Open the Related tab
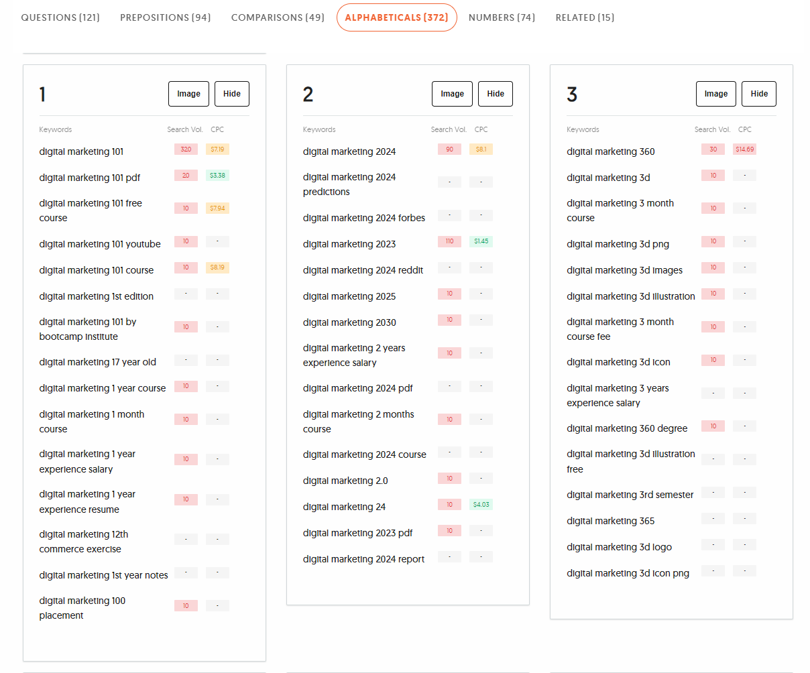This screenshot has height=673, width=810. [x=585, y=17]
